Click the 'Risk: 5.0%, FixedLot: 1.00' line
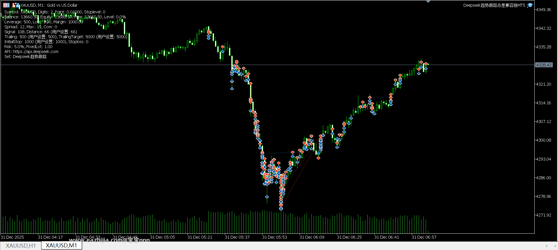The width and height of the screenshot is (558, 250). click(x=28, y=47)
